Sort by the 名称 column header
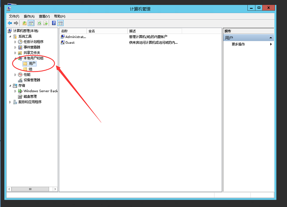Screen dimensions: 287x207 point(73,31)
